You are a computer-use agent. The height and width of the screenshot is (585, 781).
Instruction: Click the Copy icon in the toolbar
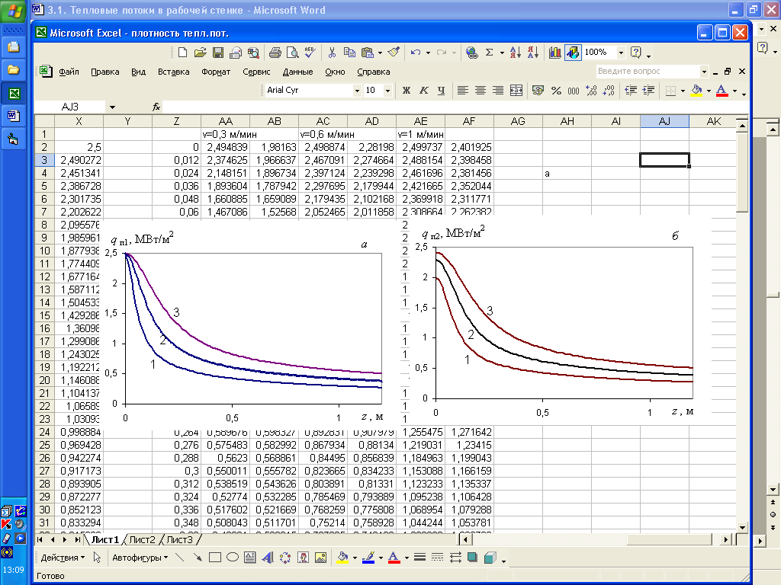(x=349, y=53)
